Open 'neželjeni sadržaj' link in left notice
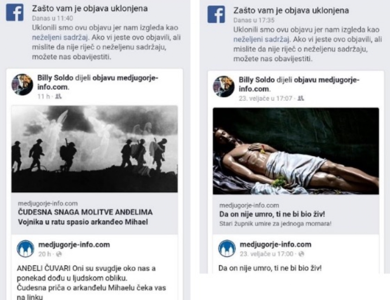Image resolution: width=390 pixels, height=300 pixels. [x=60, y=37]
